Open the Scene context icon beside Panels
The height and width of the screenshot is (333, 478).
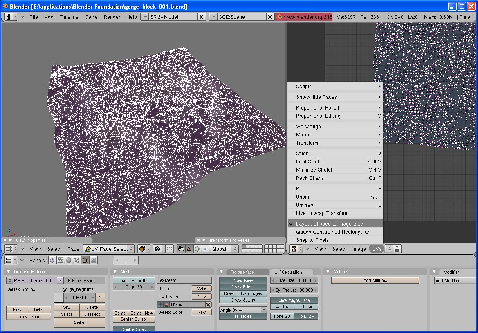coord(93,260)
